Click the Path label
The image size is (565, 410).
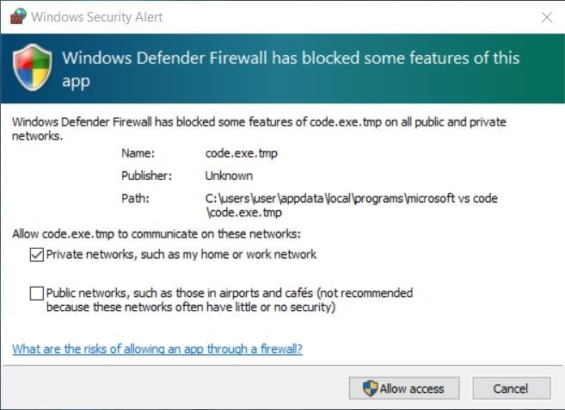[x=135, y=198]
